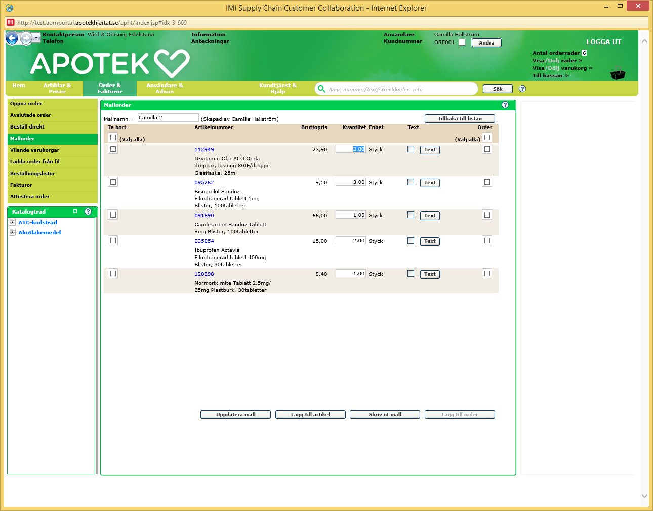Select Ladda order från fil
This screenshot has width=653, height=511.
point(53,162)
